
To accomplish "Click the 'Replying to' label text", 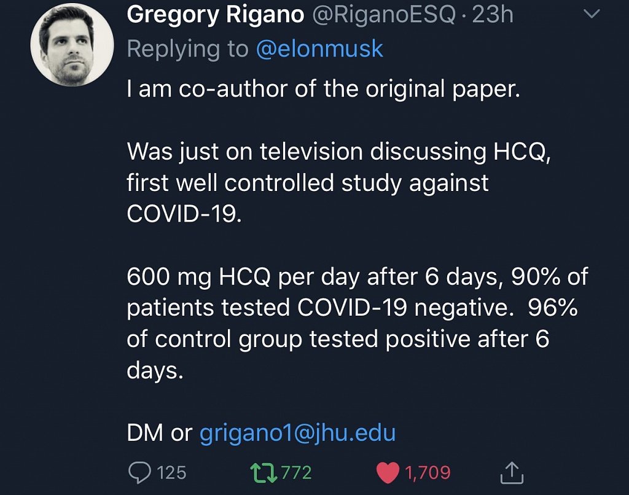I will (x=188, y=50).
